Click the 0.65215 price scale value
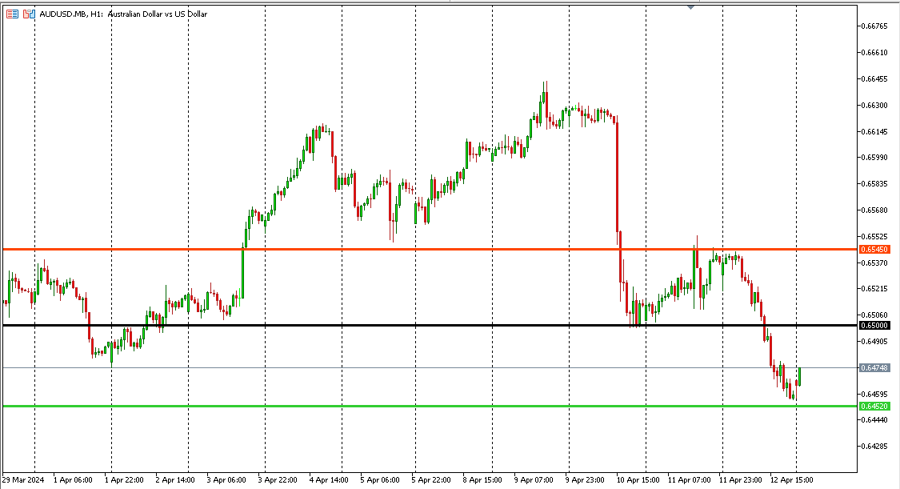Viewport: 900px width, 489px height. [x=874, y=289]
